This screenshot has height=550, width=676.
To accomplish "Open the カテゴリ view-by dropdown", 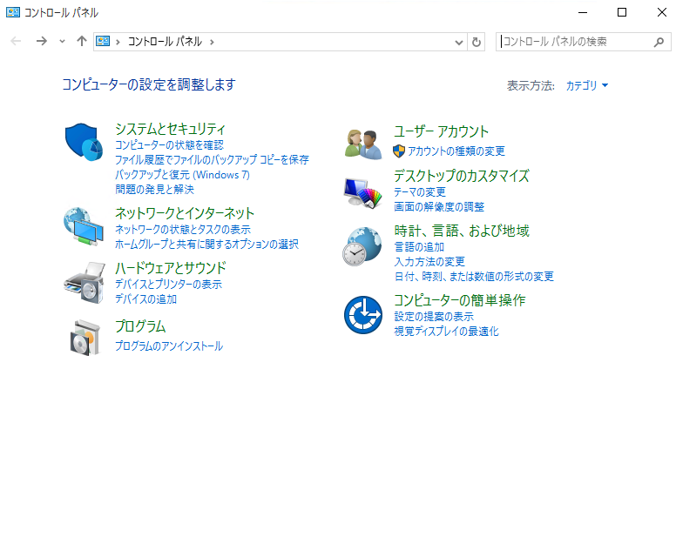I will (x=587, y=85).
